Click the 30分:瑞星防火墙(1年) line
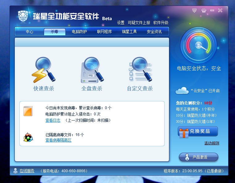The image size is (235, 183). pyautogui.click(x=195, y=121)
